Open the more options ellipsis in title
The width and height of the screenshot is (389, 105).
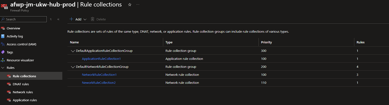click(138, 5)
